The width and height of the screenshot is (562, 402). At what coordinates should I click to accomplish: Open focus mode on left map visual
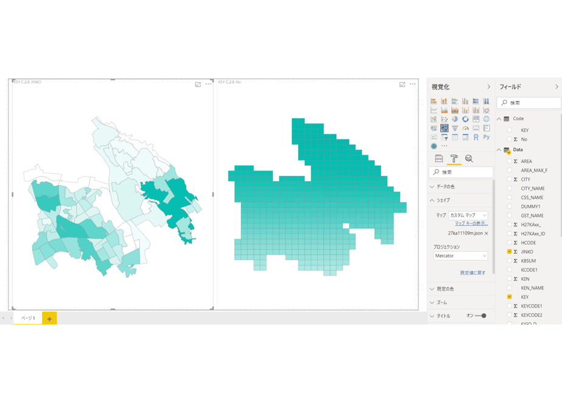coord(198,84)
